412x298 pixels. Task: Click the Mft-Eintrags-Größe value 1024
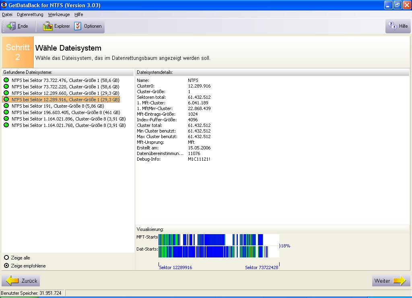click(193, 114)
